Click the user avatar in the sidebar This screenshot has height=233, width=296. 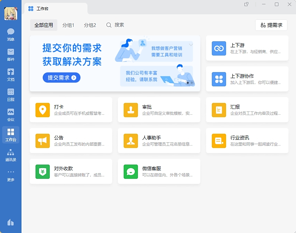click(10, 13)
